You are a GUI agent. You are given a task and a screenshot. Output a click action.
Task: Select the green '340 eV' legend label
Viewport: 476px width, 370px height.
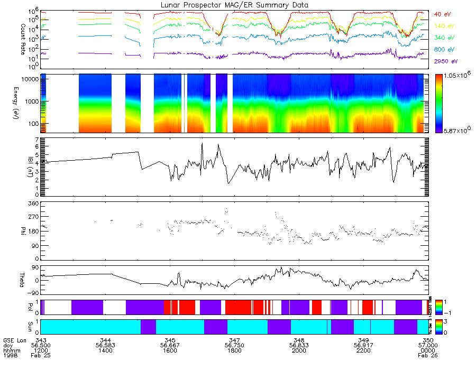coord(444,38)
